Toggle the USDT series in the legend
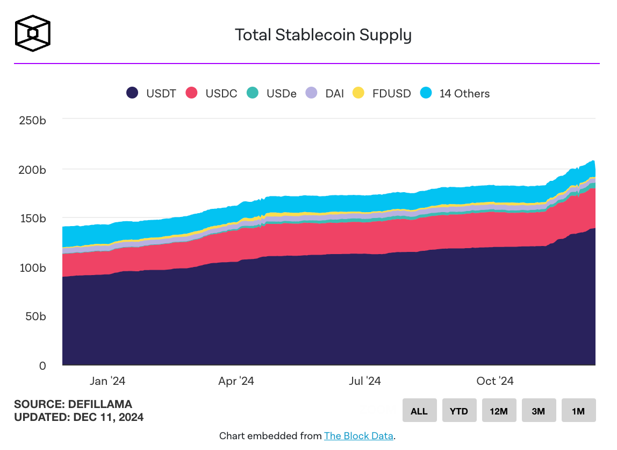617x450 pixels. tap(151, 93)
